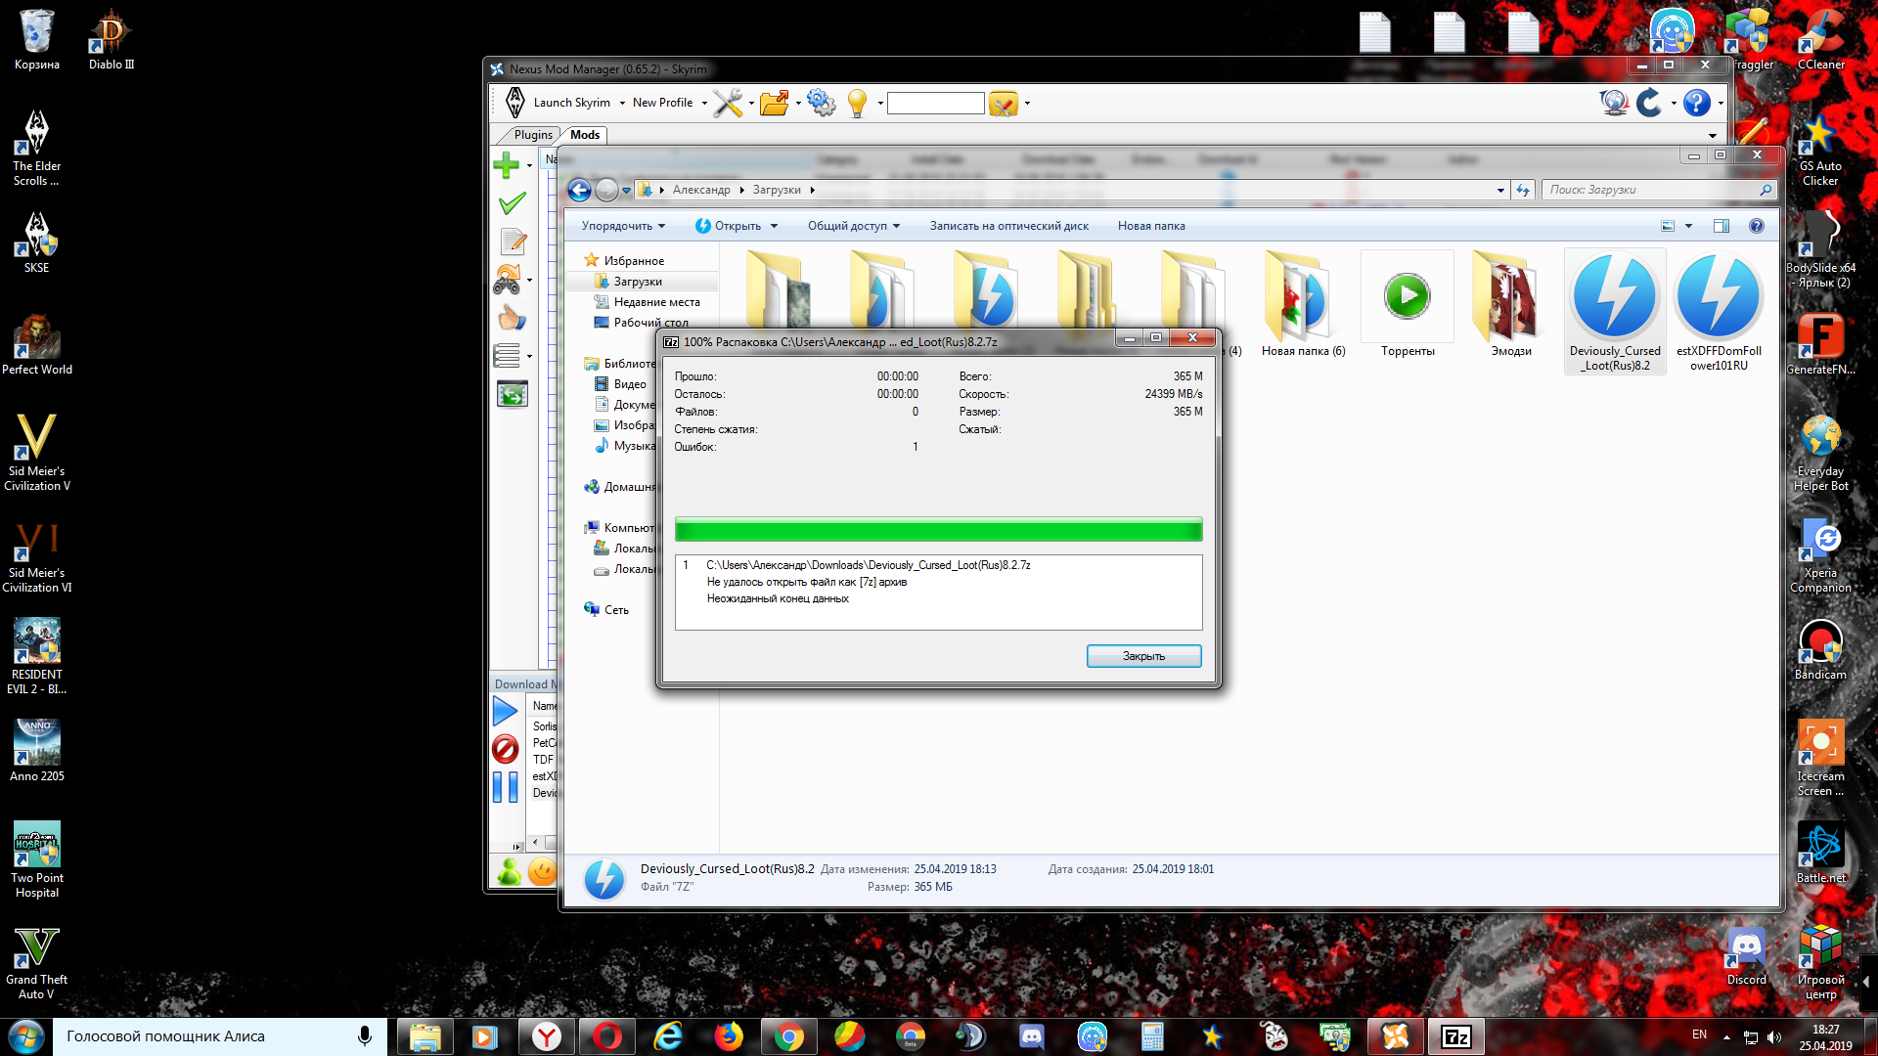Pause downloads with the blue pause icon
This screenshot has width=1878, height=1056.
[506, 787]
